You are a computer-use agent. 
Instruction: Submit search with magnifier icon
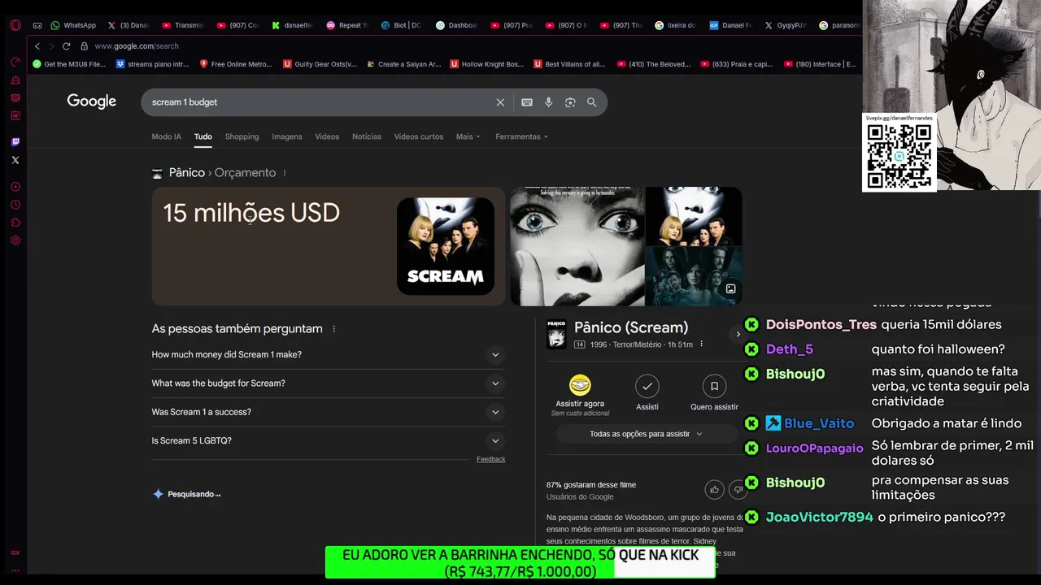pyautogui.click(x=592, y=102)
